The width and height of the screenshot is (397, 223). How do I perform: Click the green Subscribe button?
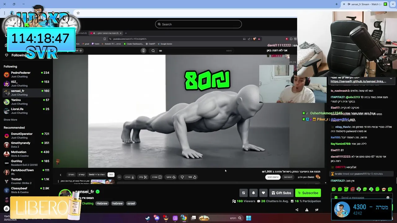click(308, 193)
